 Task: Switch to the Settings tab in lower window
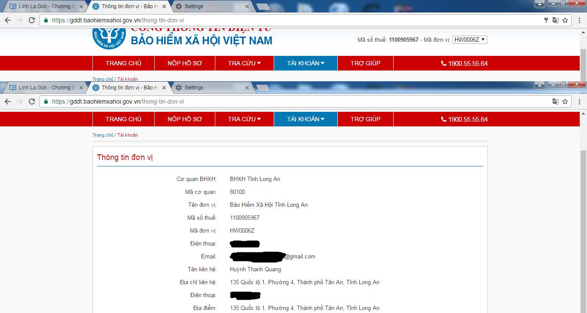(213, 88)
